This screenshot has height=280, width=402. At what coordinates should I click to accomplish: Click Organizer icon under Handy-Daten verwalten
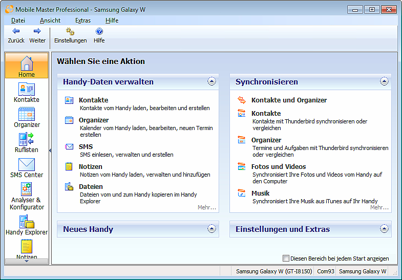[69, 120]
